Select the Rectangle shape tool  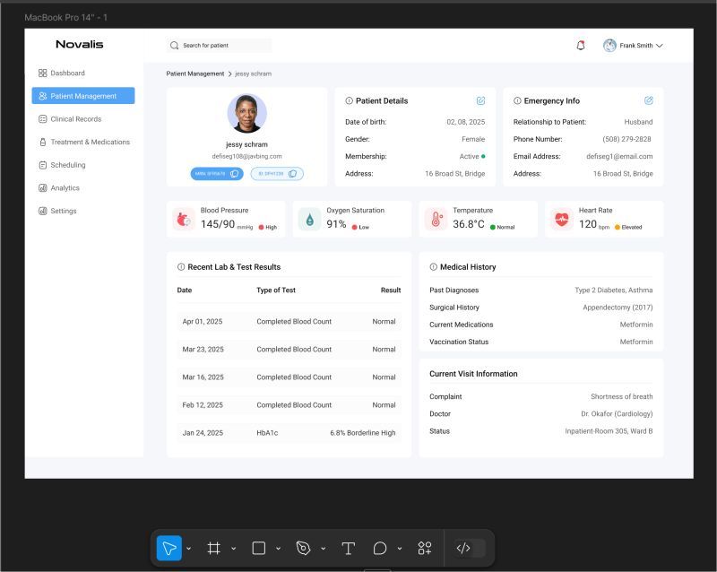pyautogui.click(x=259, y=548)
